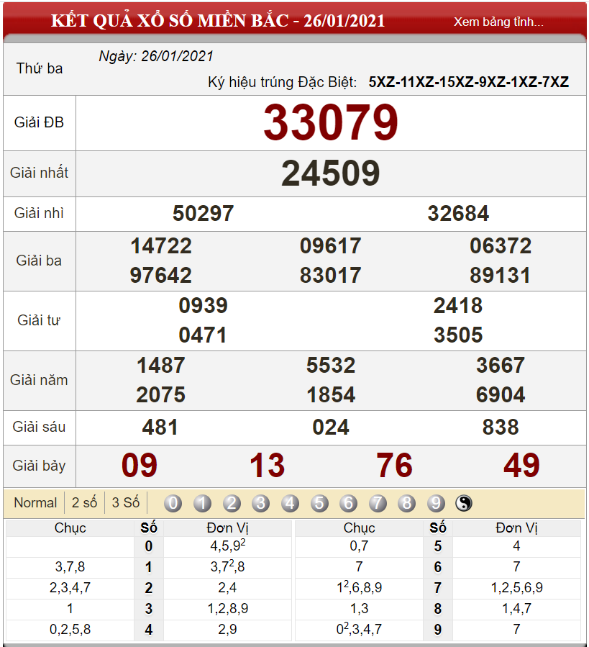Click the page title KẾT QUẢ XỔ SỐ MIỀN BẮC
The image size is (589, 647).
coord(170,20)
